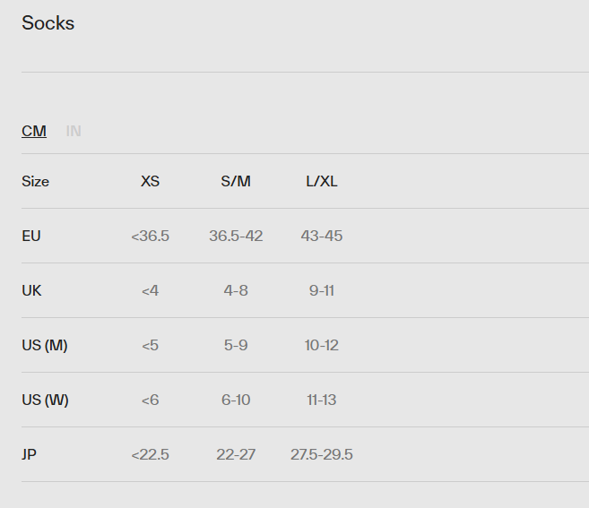Select US men's size 10-12 cell
Screen dimensions: 589x508
pyautogui.click(x=322, y=345)
